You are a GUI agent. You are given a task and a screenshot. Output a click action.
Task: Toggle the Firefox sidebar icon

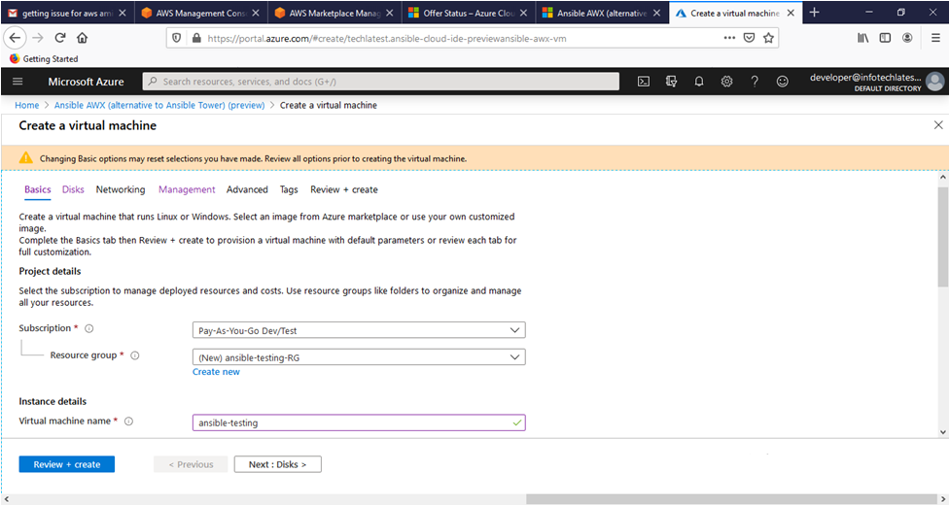pos(885,38)
